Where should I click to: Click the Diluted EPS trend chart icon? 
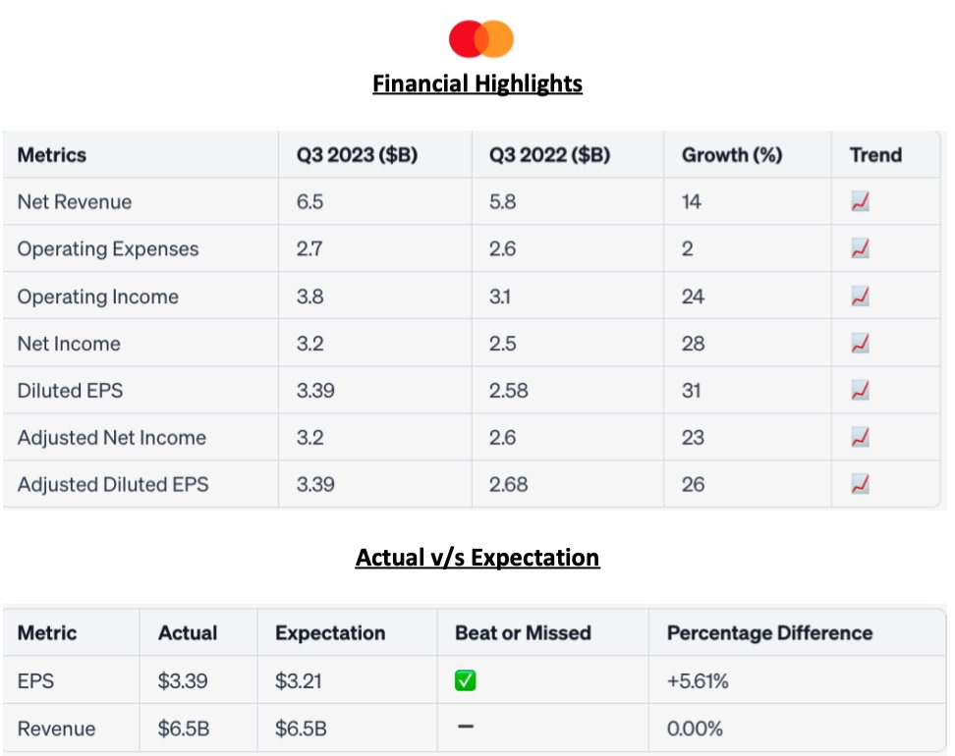(861, 391)
